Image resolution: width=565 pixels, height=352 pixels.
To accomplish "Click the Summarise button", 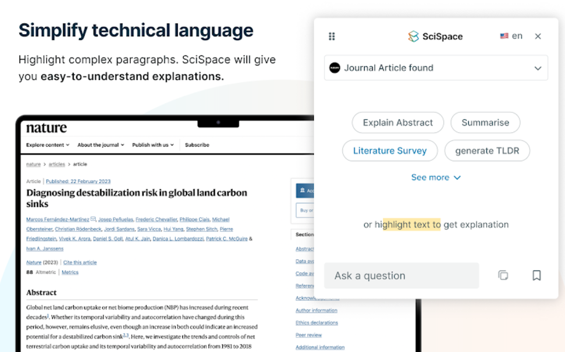I will 485,123.
